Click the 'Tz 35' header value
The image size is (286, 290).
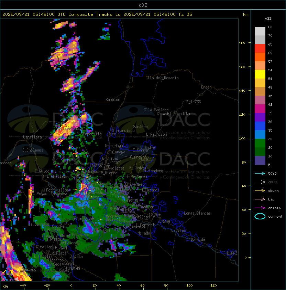click(x=185, y=14)
